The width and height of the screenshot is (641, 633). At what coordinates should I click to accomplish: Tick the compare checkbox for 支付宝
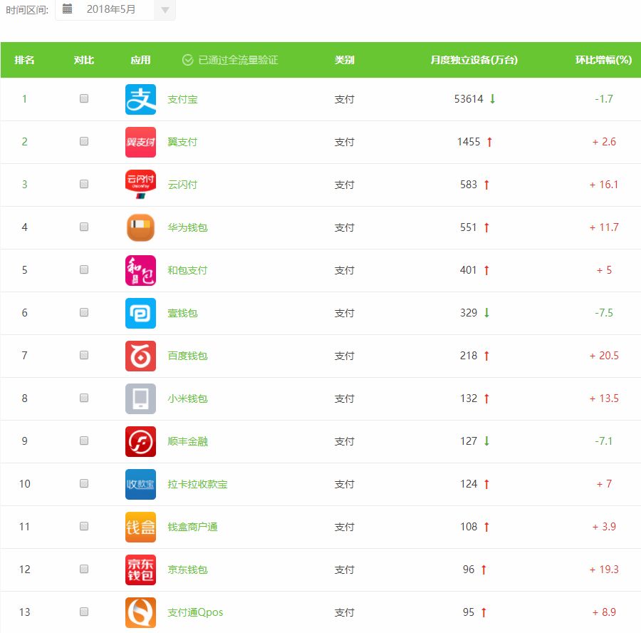coord(84,98)
